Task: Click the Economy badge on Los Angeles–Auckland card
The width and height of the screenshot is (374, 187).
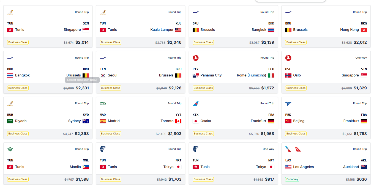Action: (x=292, y=179)
